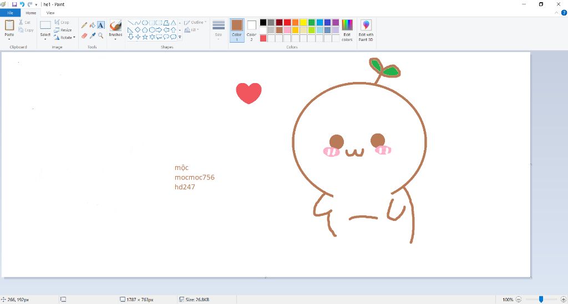
Task: Click the Redo arrow in title bar
Action: [30, 4]
